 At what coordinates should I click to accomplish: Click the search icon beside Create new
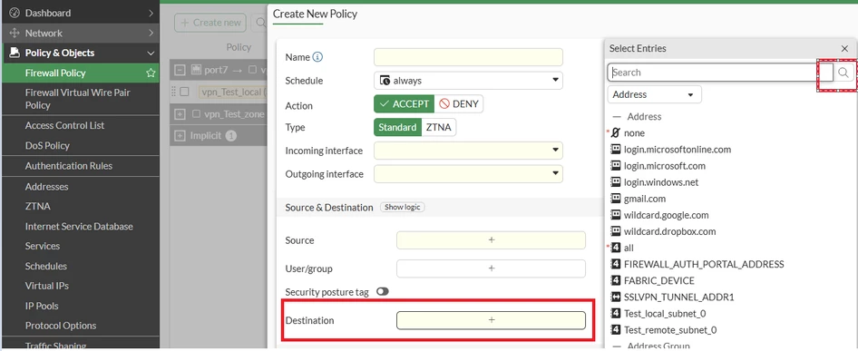point(261,23)
